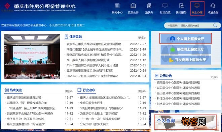Open 数据共享平台融合17项业务一网通办
222x132 pixels.
point(30,113)
